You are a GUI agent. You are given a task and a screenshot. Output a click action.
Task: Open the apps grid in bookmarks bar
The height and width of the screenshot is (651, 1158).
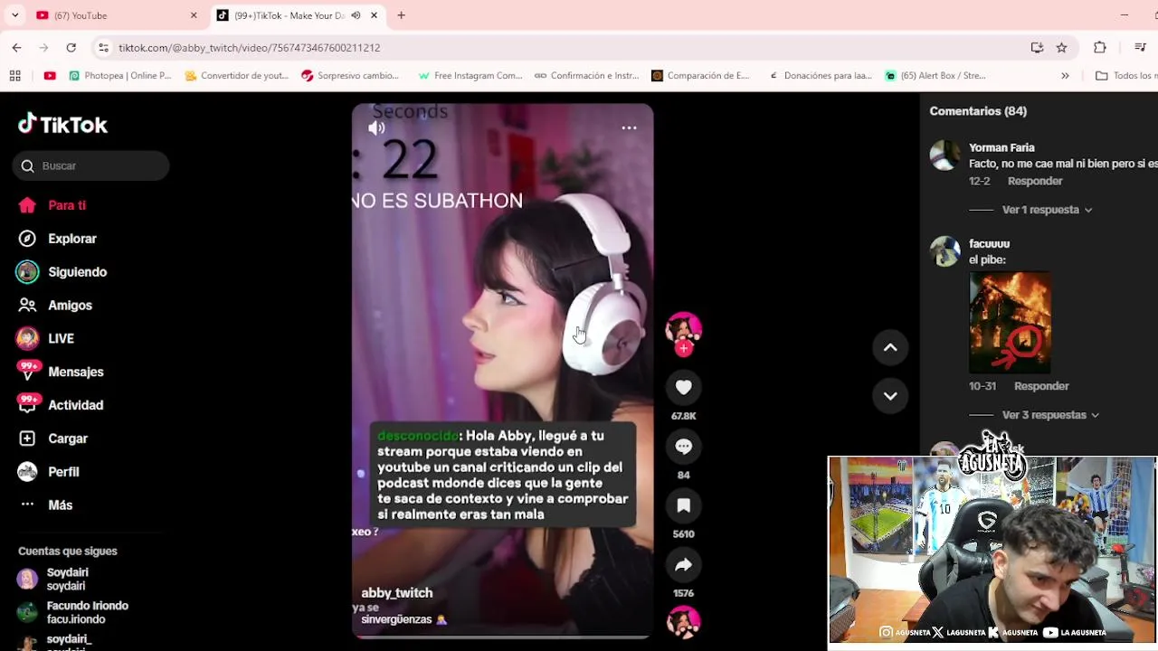pos(15,76)
